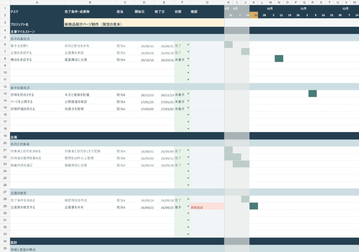Viewport: 359px width, 252px height.
Task: Select the タスク column heading cell
Action: pyautogui.click(x=37, y=12)
